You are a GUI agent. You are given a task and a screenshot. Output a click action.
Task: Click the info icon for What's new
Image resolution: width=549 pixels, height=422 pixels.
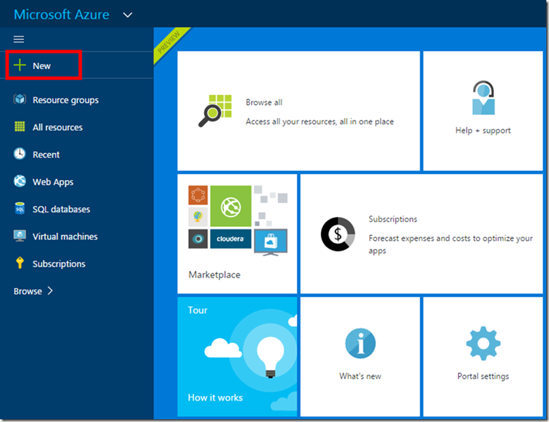(361, 343)
